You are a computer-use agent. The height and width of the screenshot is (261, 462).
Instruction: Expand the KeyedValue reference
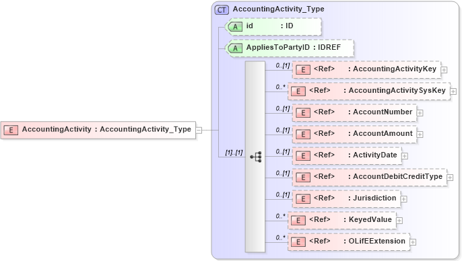coord(399,221)
